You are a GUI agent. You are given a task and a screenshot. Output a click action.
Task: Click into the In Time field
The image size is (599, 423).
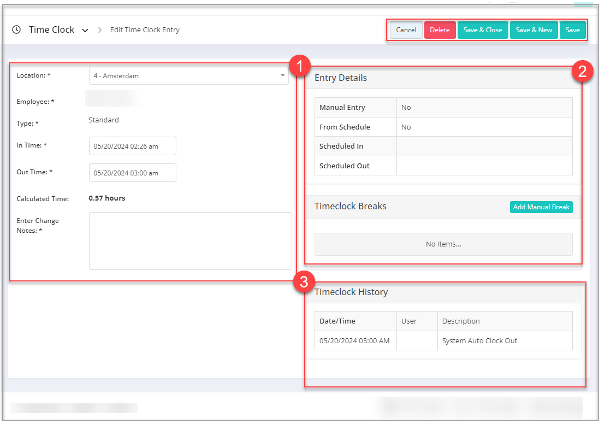coord(132,146)
